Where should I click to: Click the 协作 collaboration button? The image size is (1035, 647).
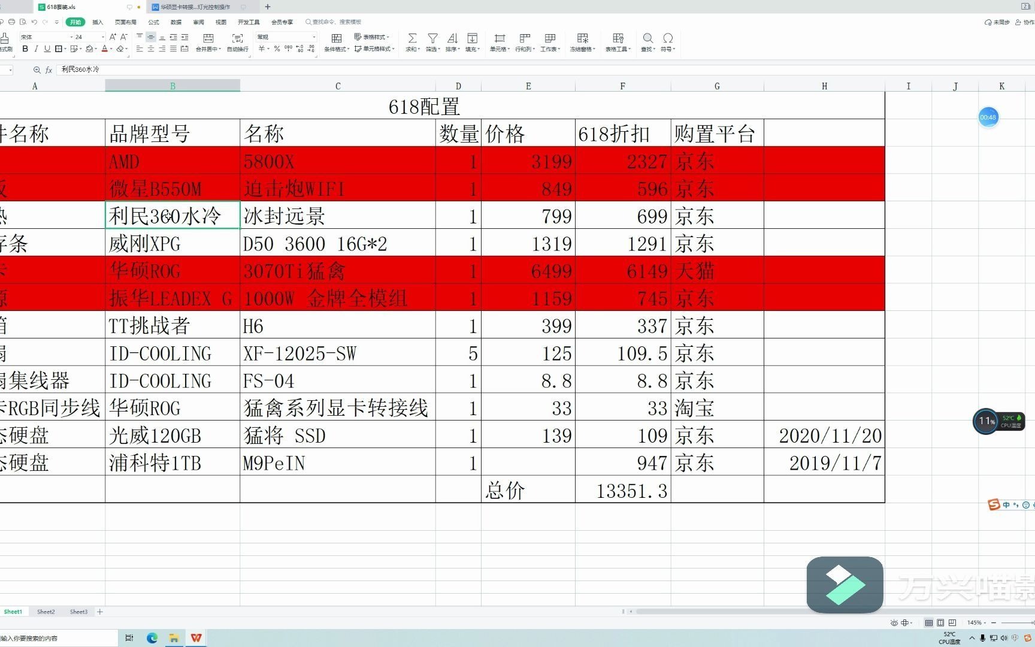tap(1025, 22)
